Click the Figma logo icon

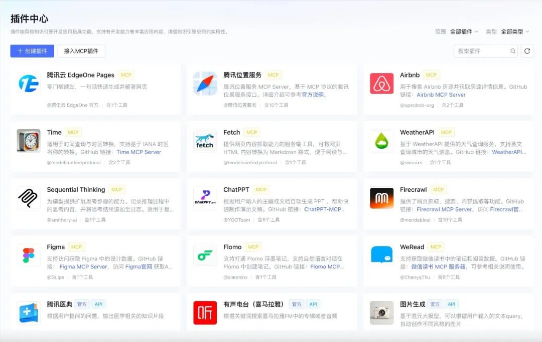(29, 255)
